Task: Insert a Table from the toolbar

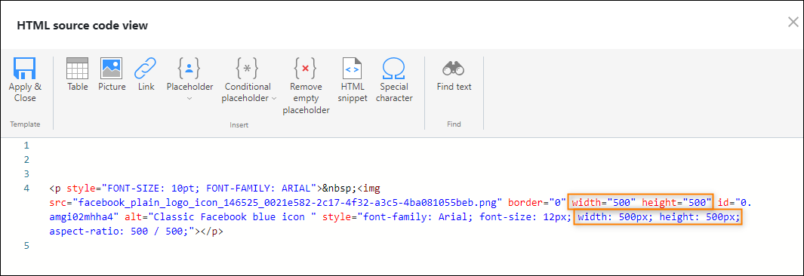Action: click(x=78, y=68)
